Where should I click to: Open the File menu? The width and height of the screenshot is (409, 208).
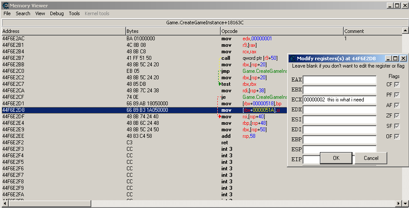7,13
